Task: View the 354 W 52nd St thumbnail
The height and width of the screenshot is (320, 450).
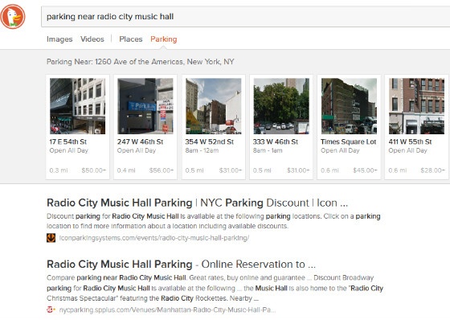Action: point(213,106)
